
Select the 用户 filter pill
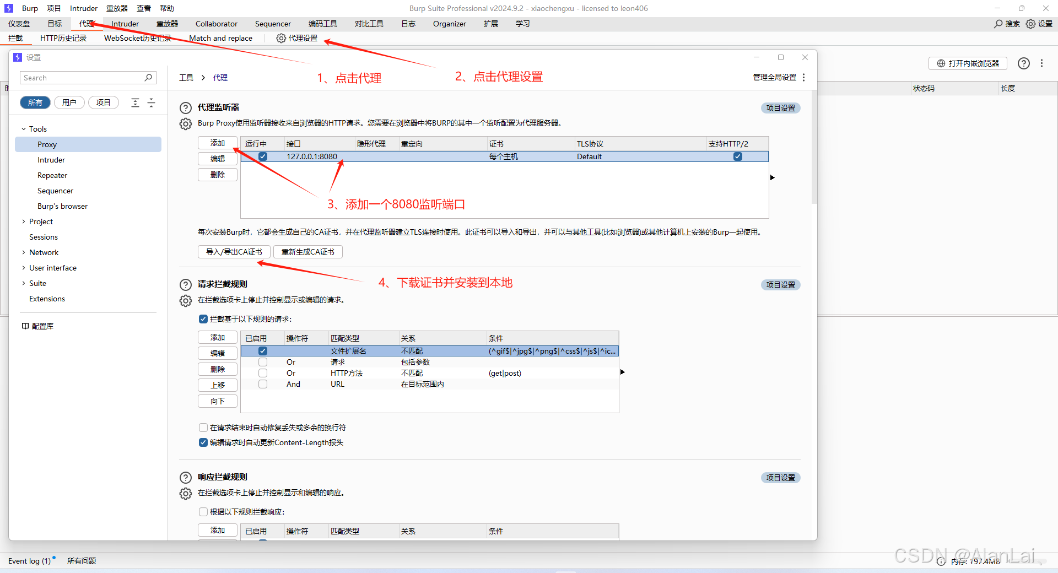(x=69, y=102)
